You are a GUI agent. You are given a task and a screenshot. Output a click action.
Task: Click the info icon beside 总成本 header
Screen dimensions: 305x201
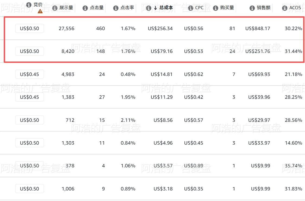pos(149,8)
